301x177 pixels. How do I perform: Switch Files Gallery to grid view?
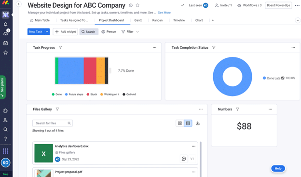coord(179,123)
